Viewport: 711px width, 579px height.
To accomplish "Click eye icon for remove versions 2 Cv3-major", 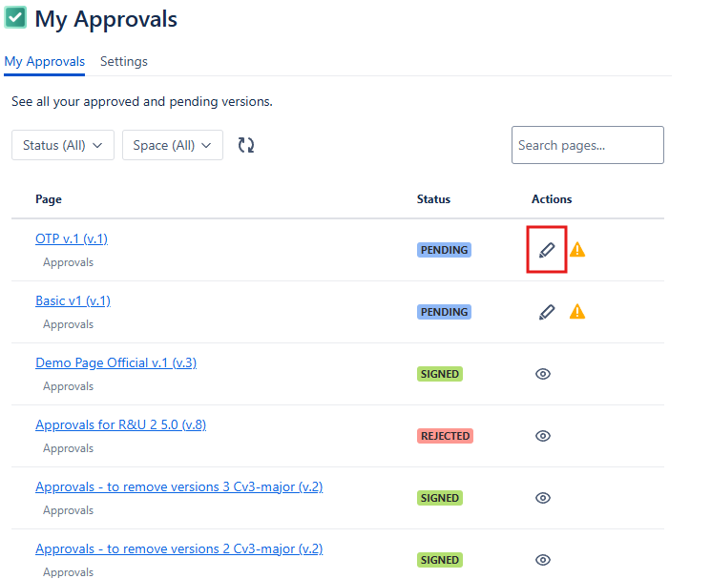I will (543, 560).
